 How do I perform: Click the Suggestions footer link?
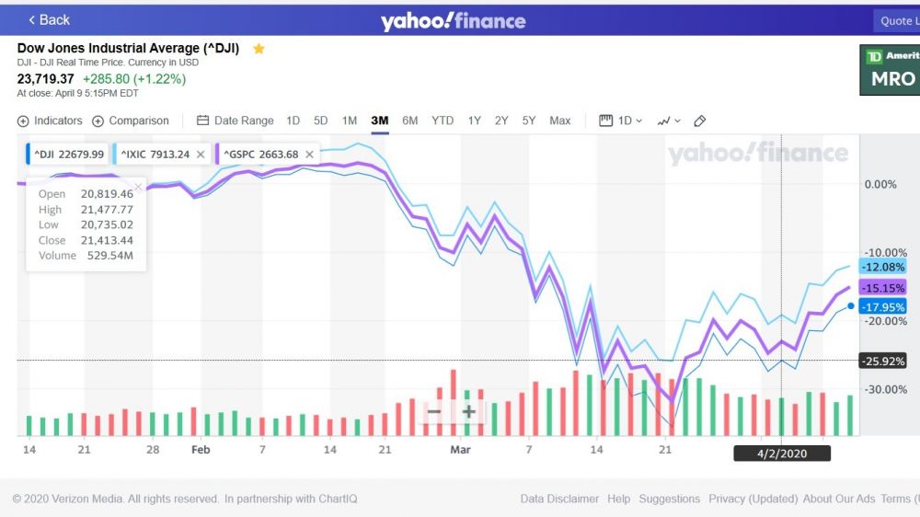tap(669, 499)
